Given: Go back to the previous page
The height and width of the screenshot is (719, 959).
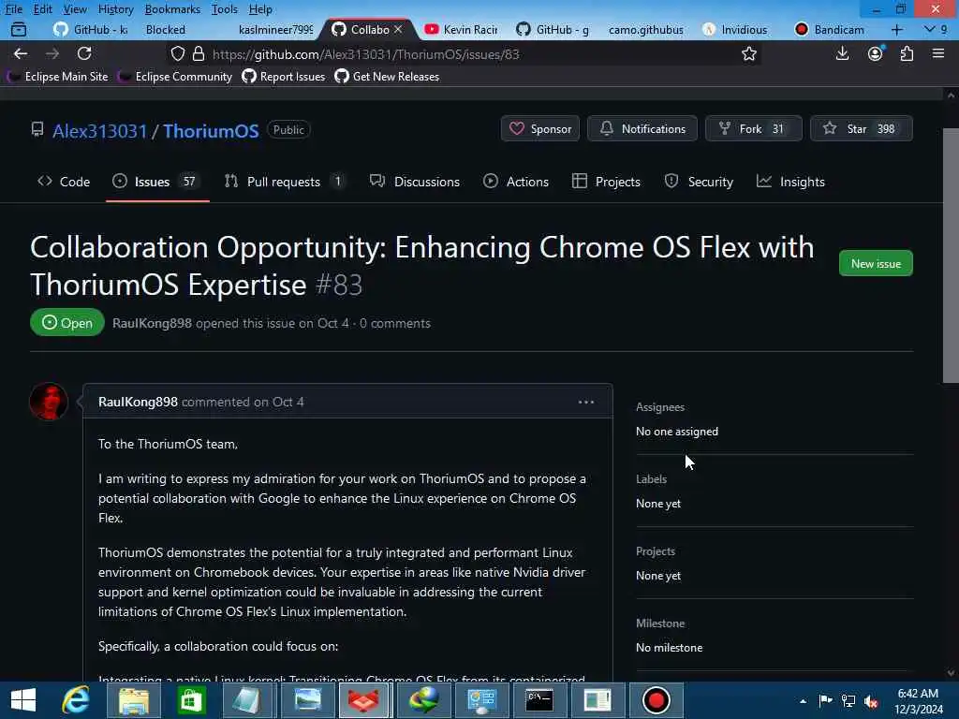Looking at the screenshot, I should pyautogui.click(x=21, y=53).
